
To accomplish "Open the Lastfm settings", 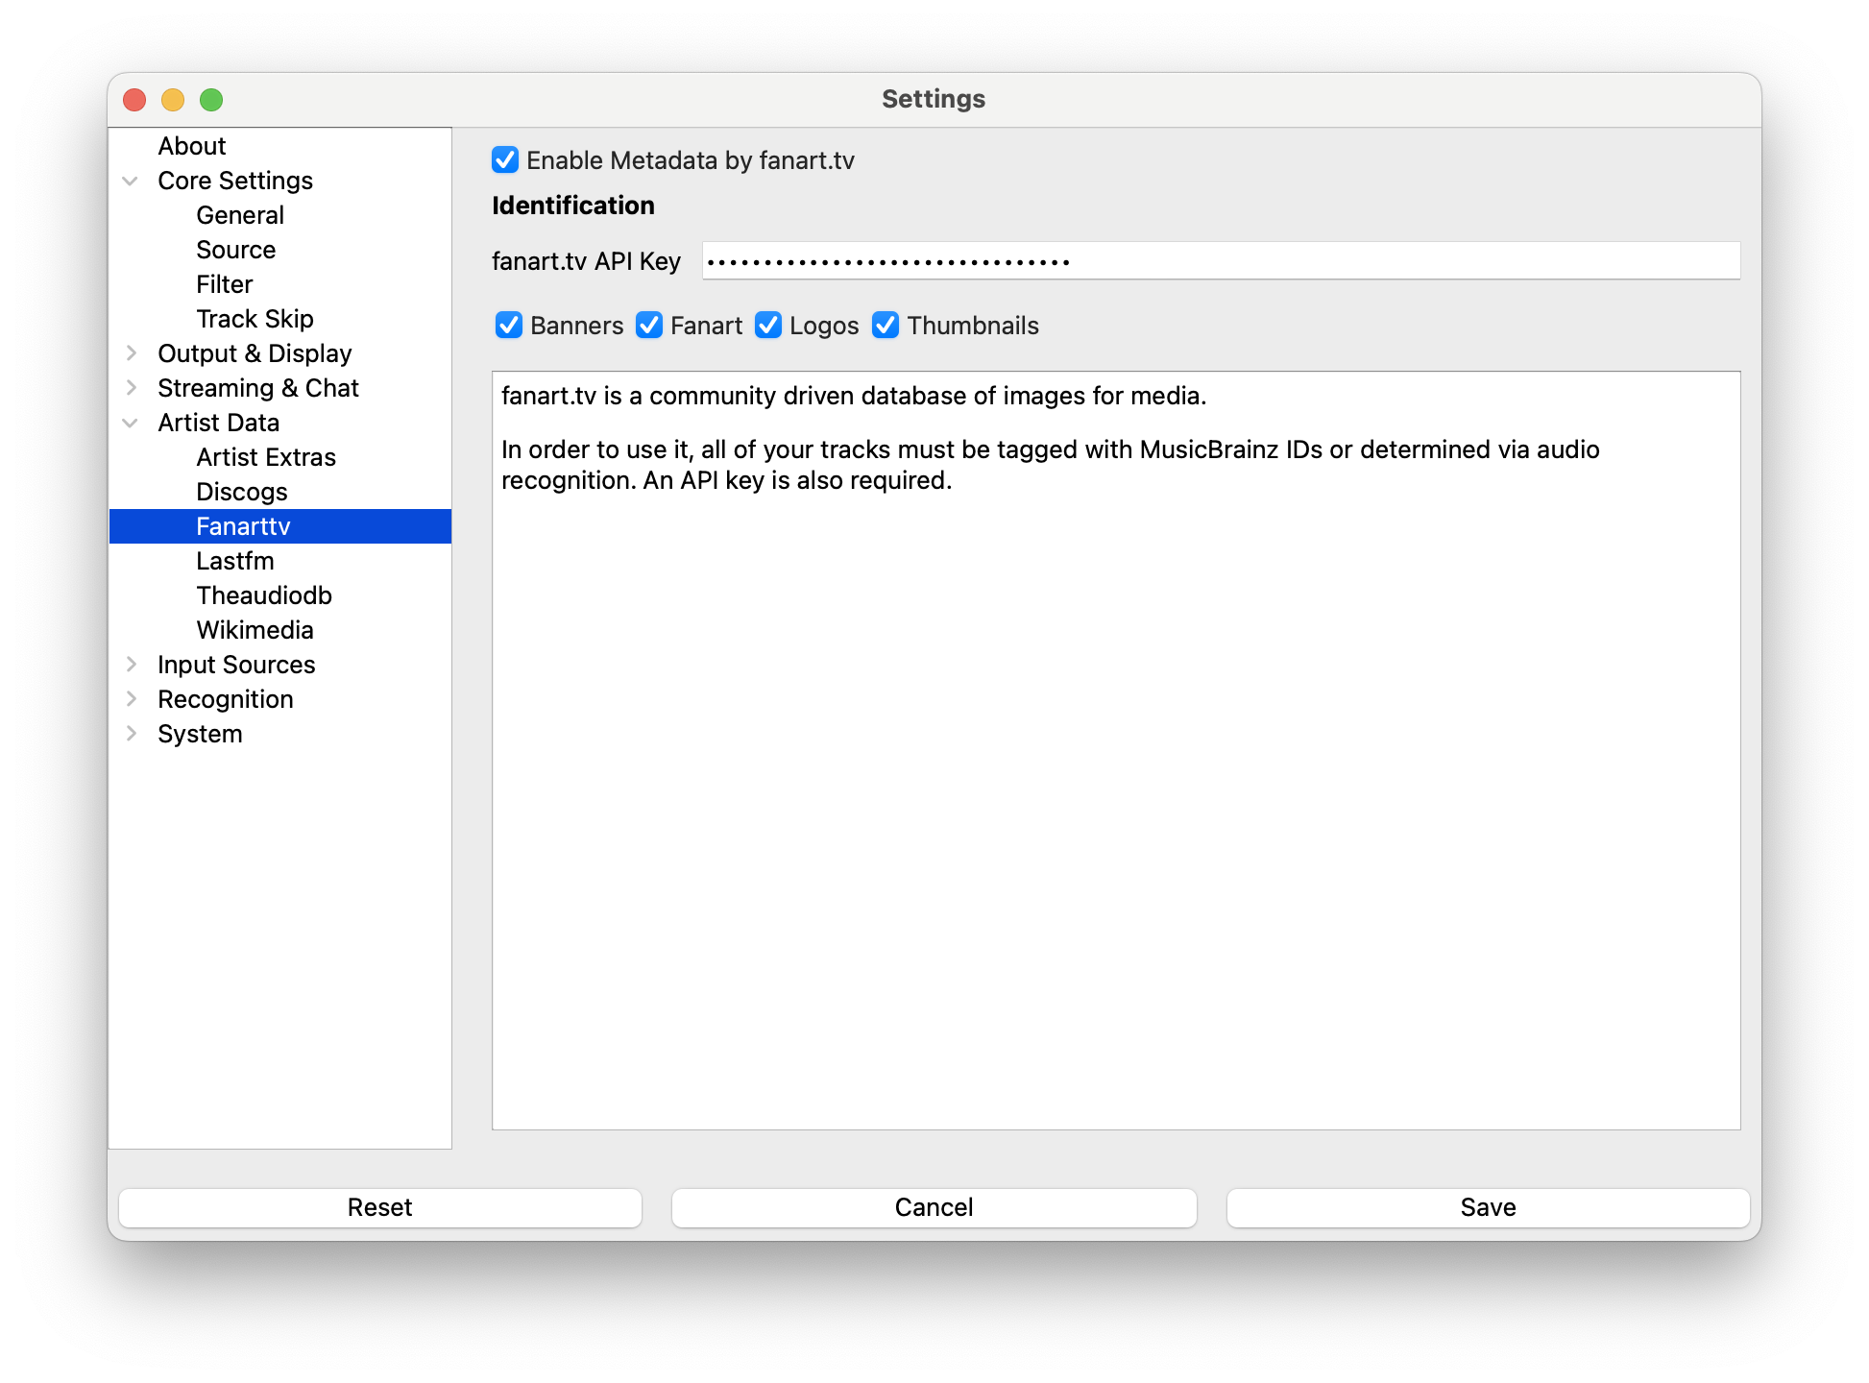I will pyautogui.click(x=235, y=561).
